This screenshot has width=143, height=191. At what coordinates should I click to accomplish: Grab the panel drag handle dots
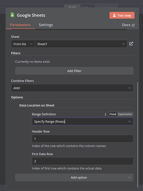point(72,7)
